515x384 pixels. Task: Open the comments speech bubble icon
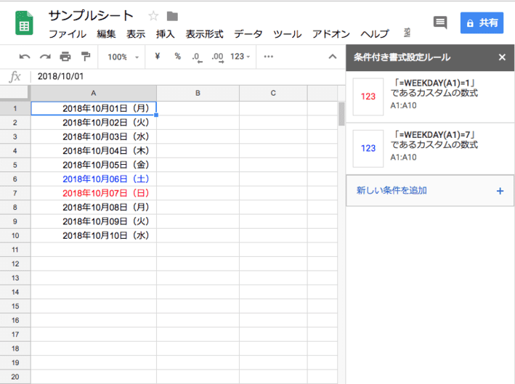tap(440, 23)
